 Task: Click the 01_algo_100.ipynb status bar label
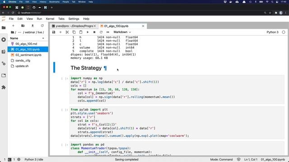[273, 159]
